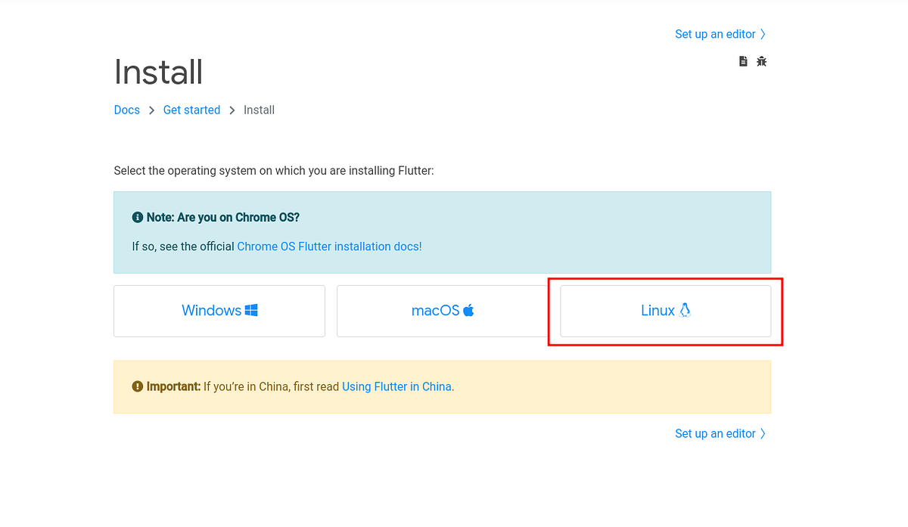Viewport: 908px width, 527px height.
Task: Click the 'Install' breadcrumb text
Action: pos(259,110)
